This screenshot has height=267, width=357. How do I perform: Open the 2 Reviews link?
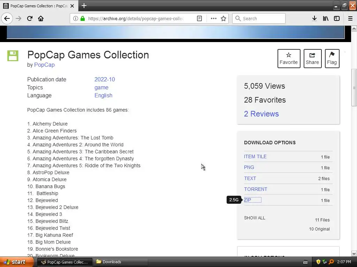click(x=261, y=114)
